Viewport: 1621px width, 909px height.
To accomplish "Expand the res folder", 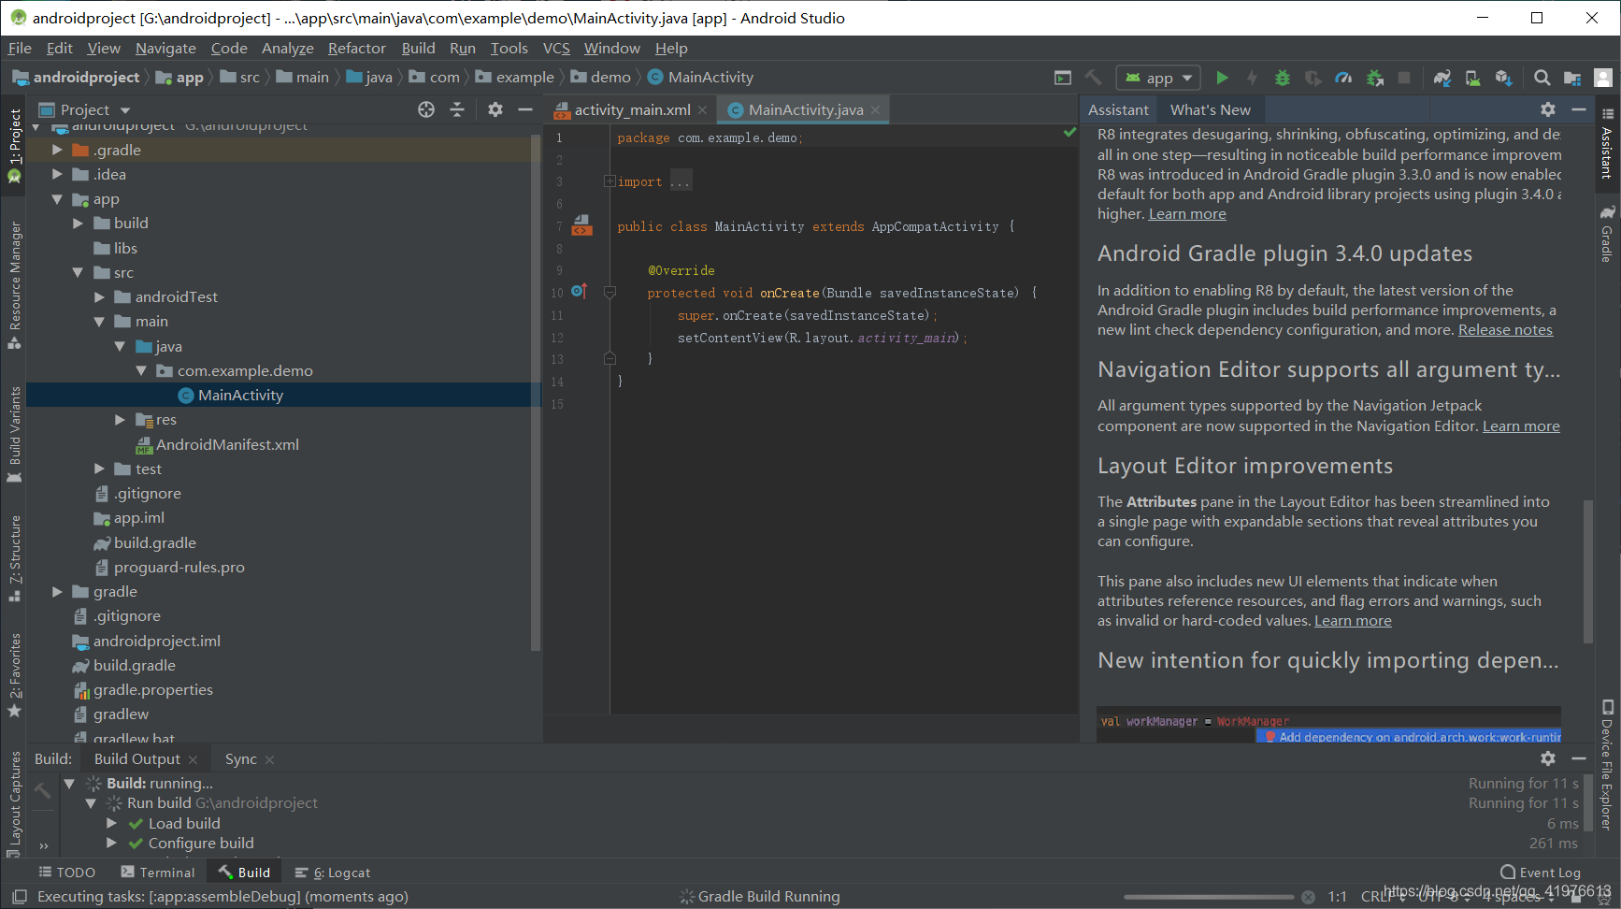I will pyautogui.click(x=120, y=419).
